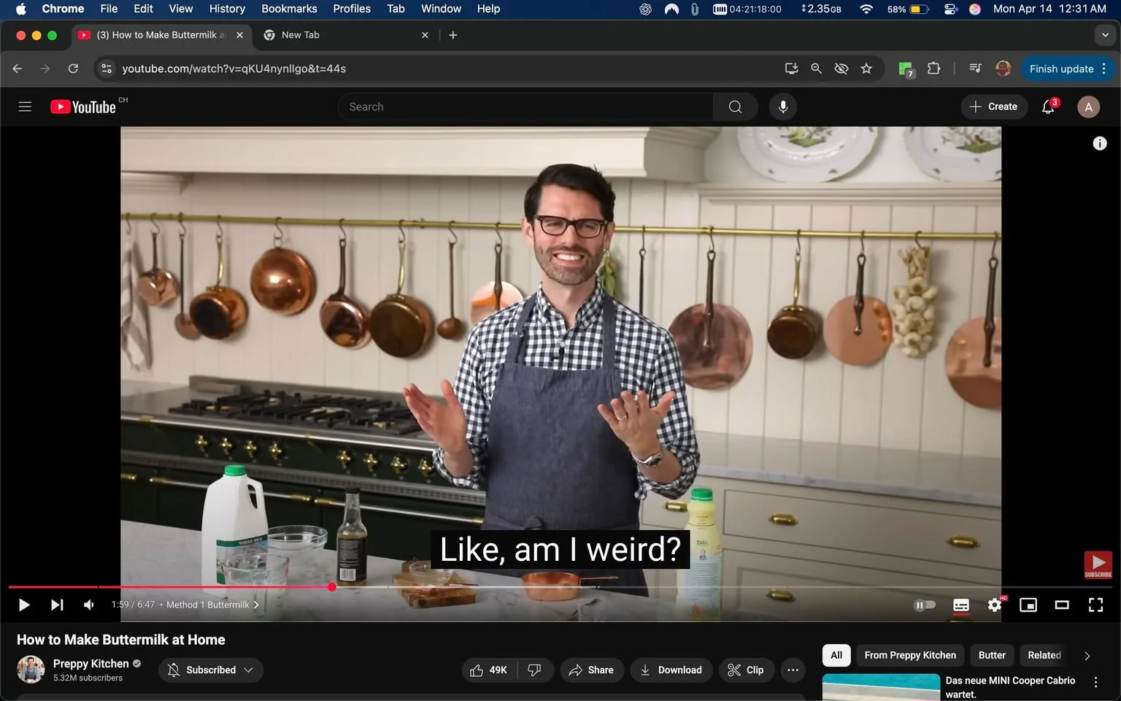Screen dimensions: 1121x701
Task: Install app icon in address bar
Action: [791, 69]
